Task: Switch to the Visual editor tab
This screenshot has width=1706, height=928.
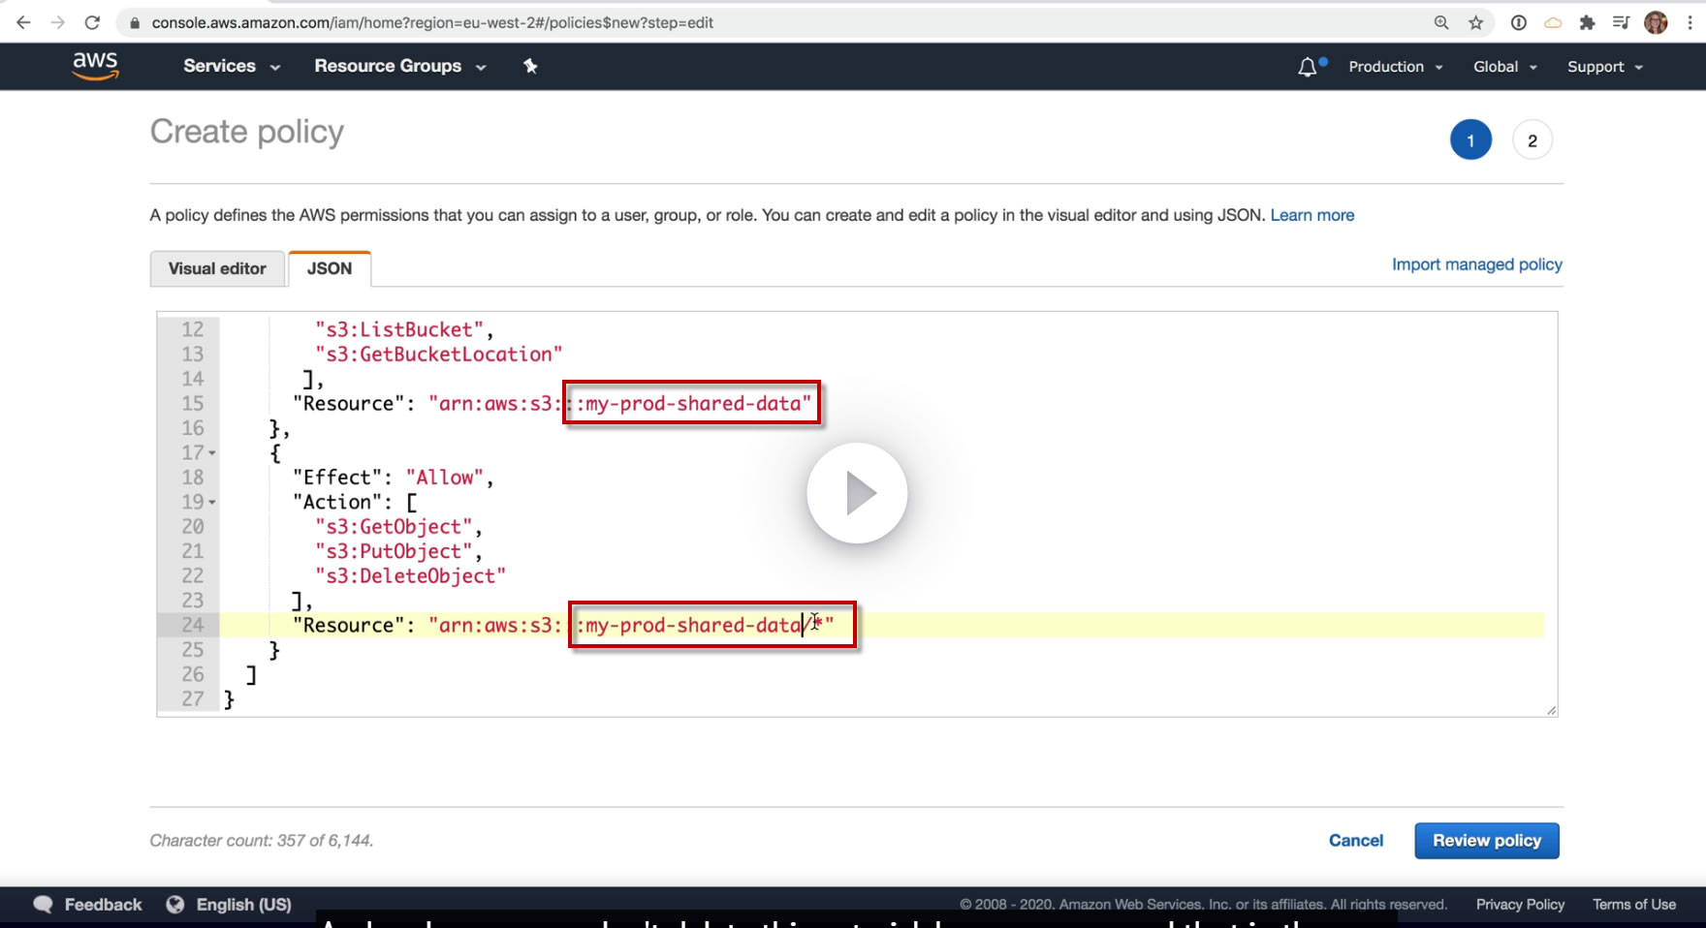Action: [x=217, y=268]
